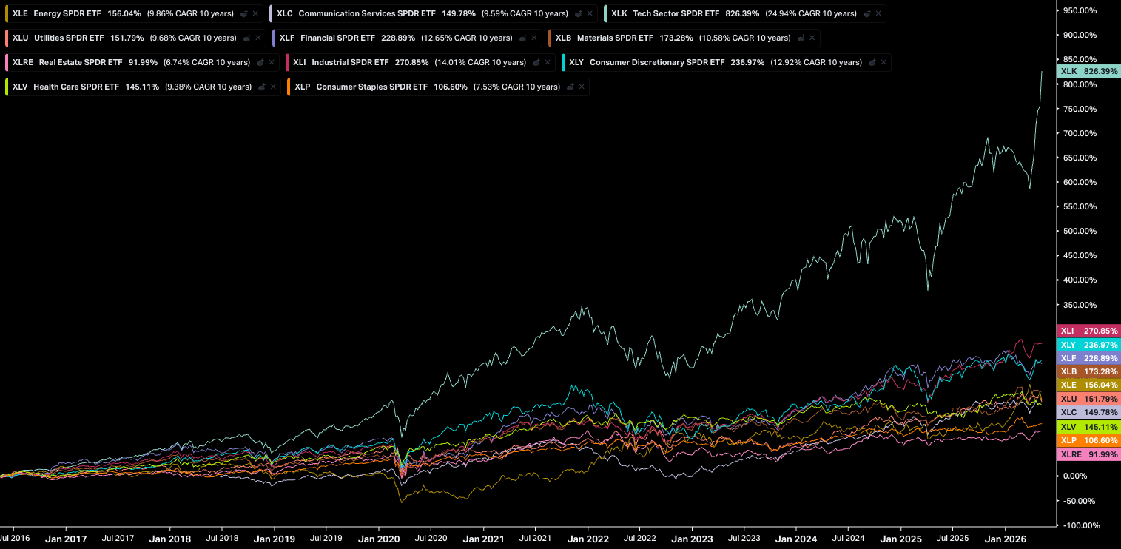Click the gold color bar of the XLE chip
This screenshot has height=549, width=1121.
pos(6,14)
